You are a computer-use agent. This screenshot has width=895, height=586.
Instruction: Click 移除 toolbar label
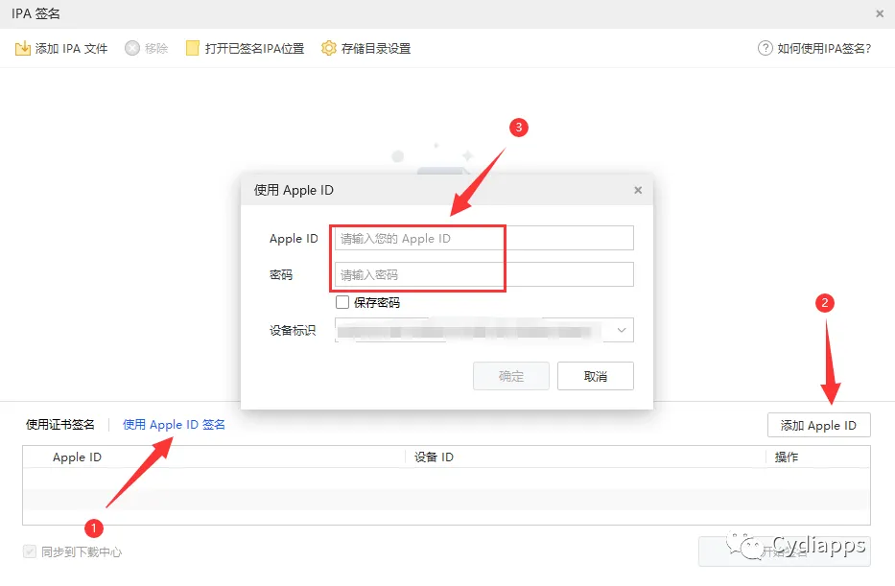156,49
